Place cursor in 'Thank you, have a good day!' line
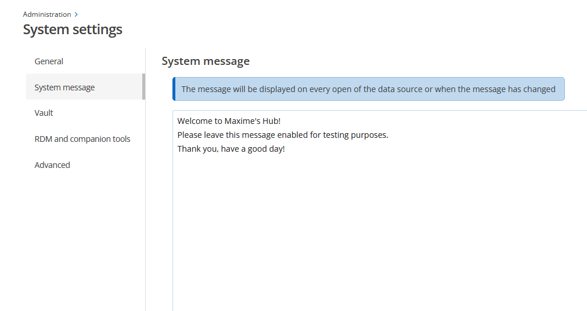The image size is (587, 311). click(x=231, y=149)
